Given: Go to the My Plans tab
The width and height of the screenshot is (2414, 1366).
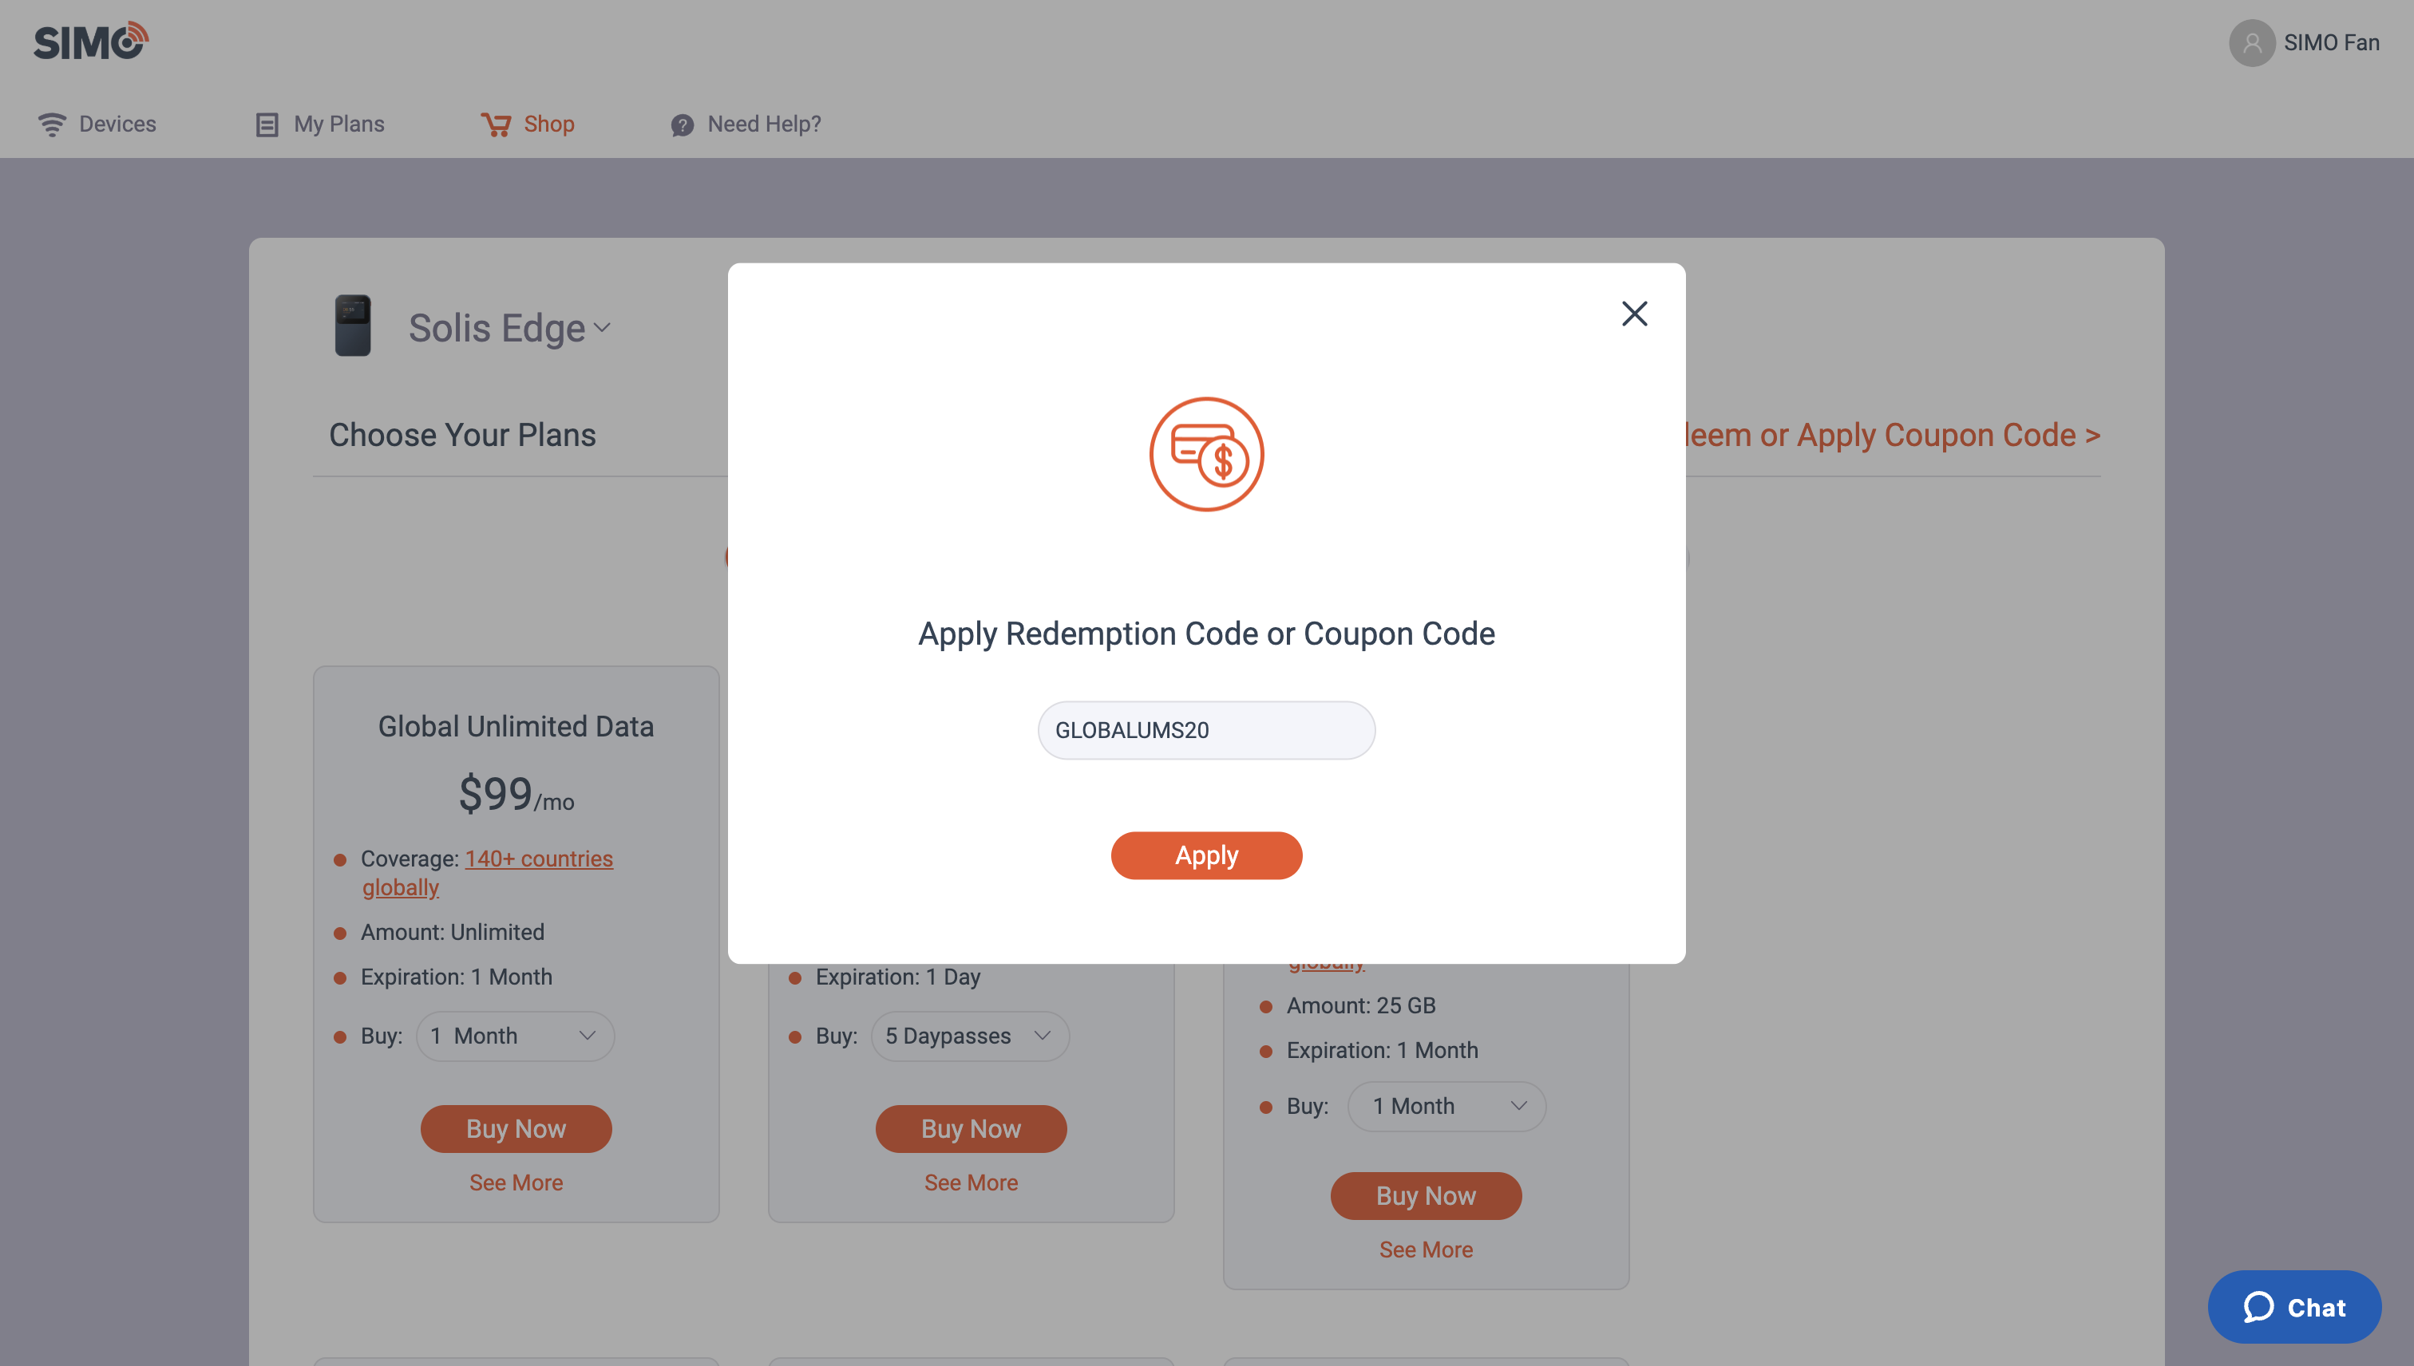Looking at the screenshot, I should 338,124.
